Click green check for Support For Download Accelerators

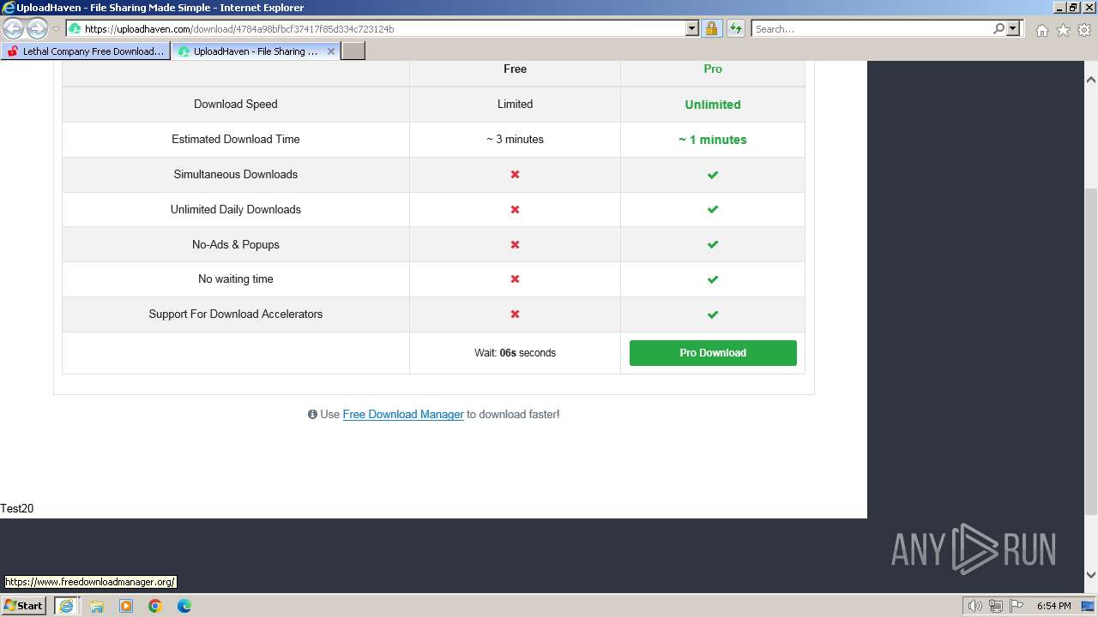713,314
